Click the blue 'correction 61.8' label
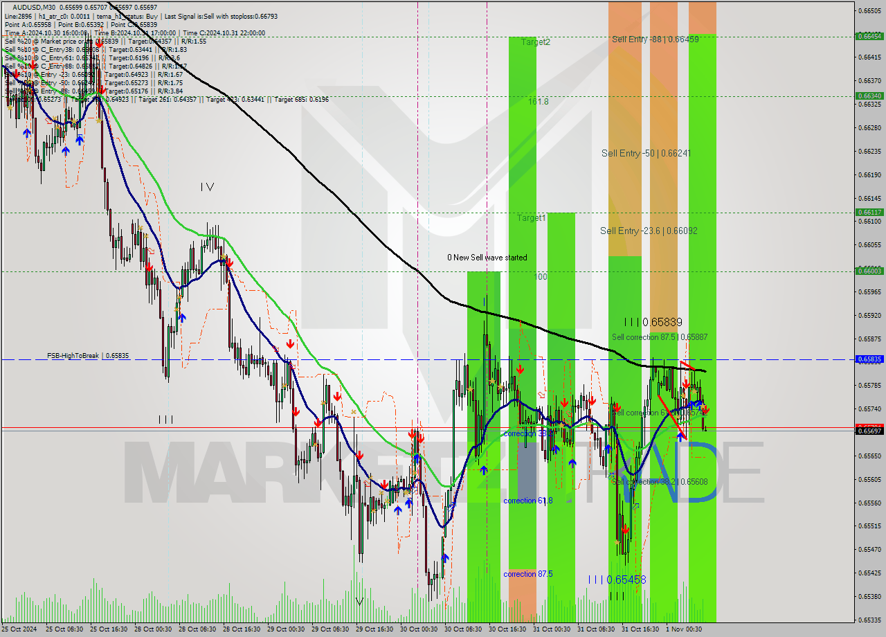Viewport: 886px width, 637px height. coord(528,500)
